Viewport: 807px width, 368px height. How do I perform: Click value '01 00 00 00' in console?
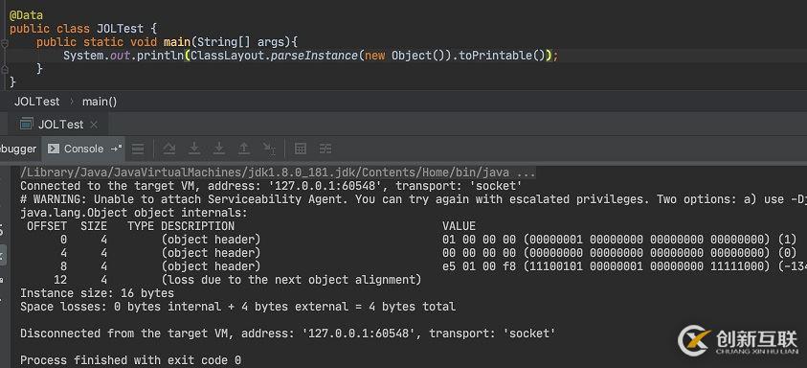[x=480, y=240]
